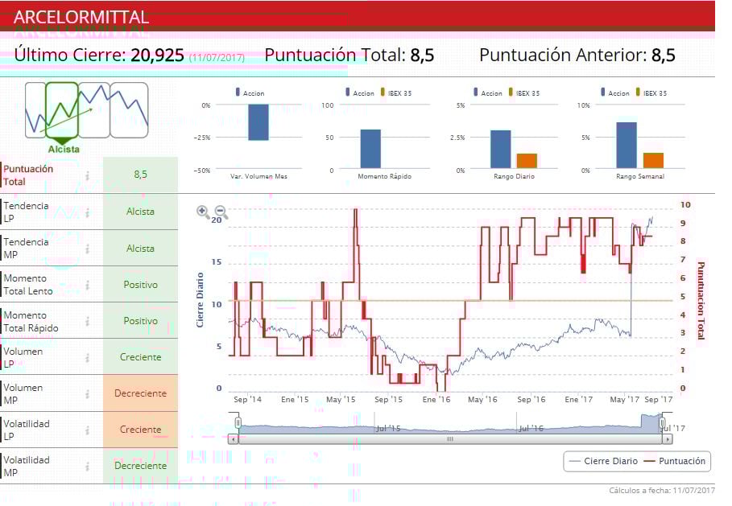Click the Var. Volumen Mes chart caption
Image resolution: width=732 pixels, height=506 pixels.
coord(258,176)
